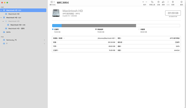Click mount point /Volumes/Macintosh HD 1 value
This screenshot has width=186, height=108.
(x=106, y=38)
